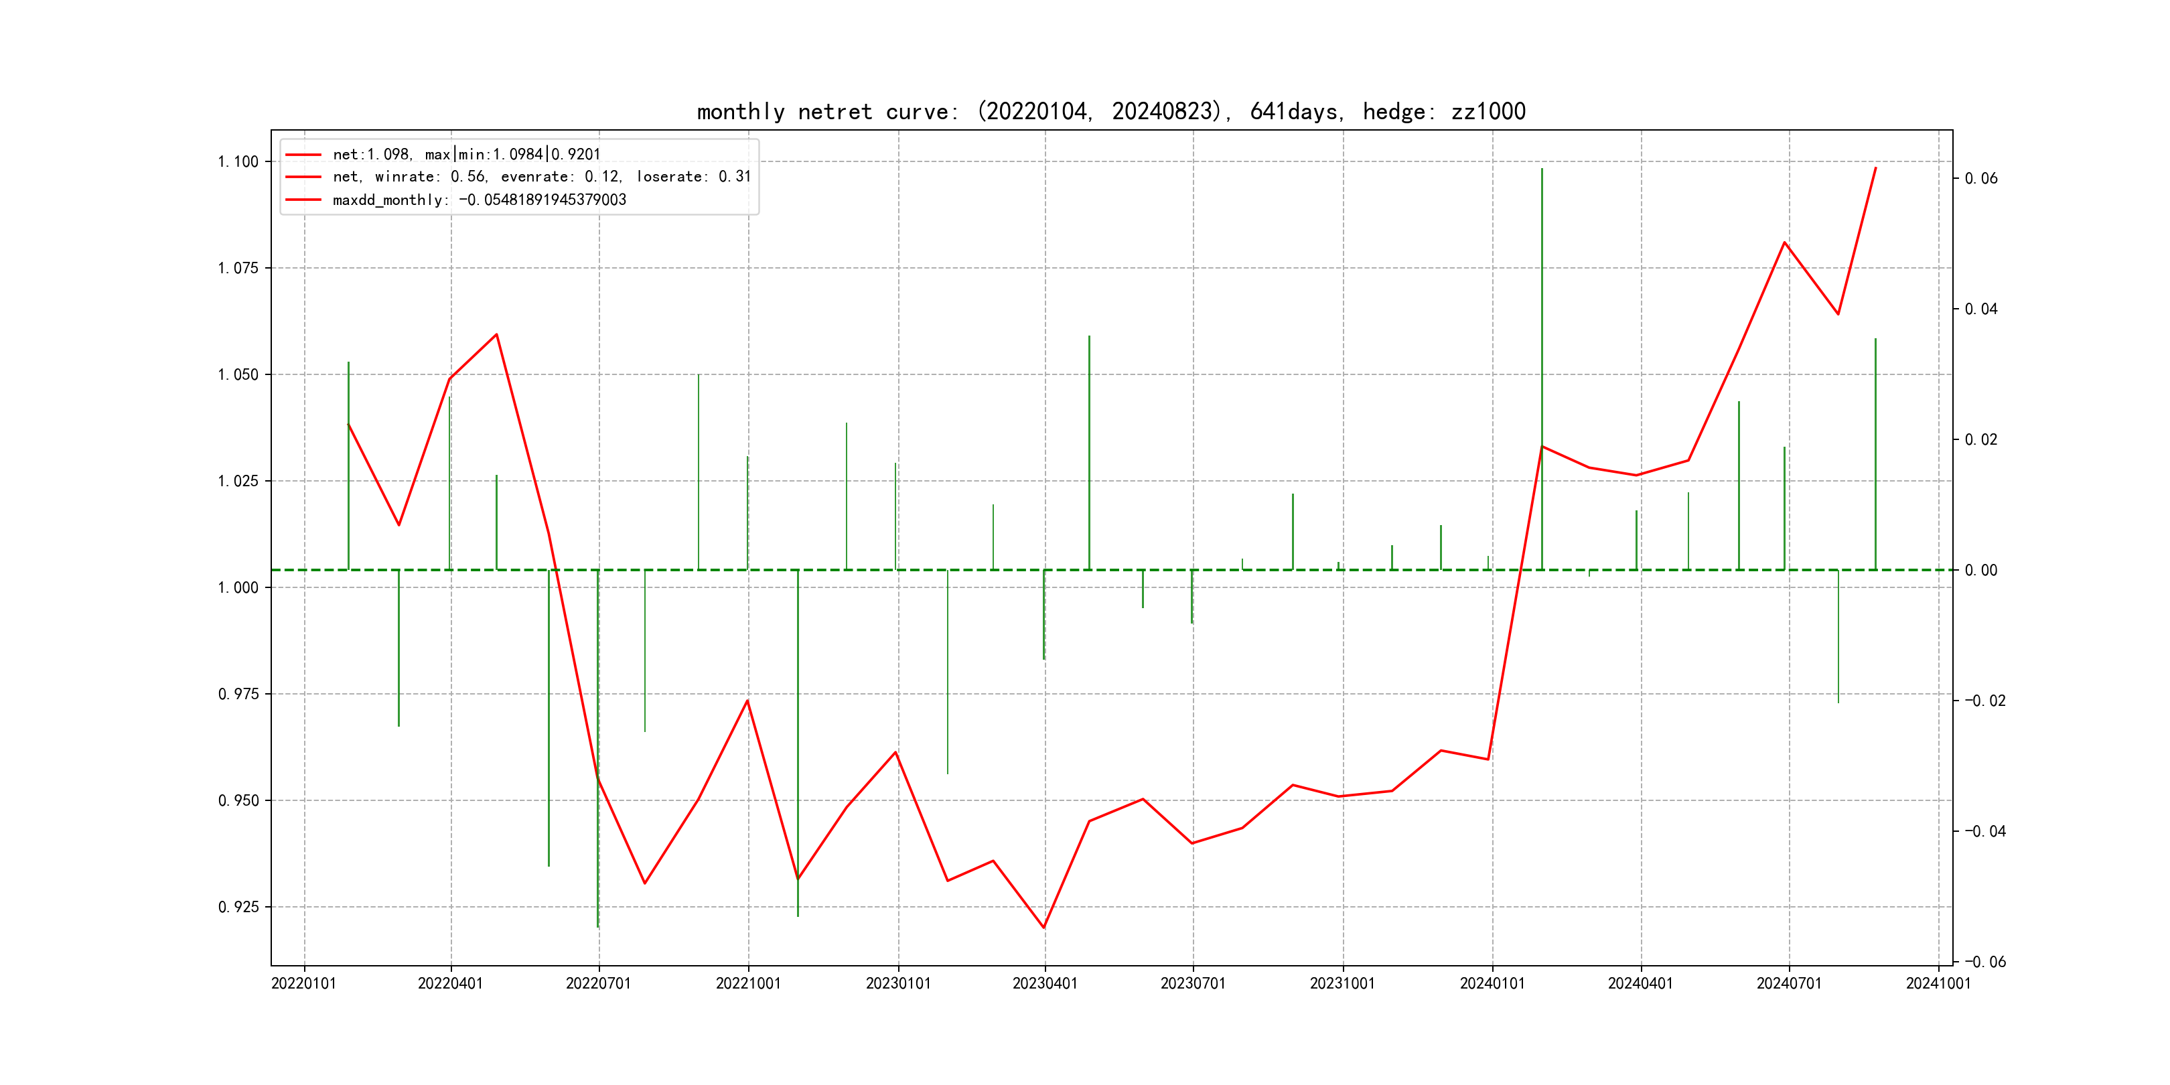
Task: Click the -0.06 right axis label
Action: click(1984, 962)
